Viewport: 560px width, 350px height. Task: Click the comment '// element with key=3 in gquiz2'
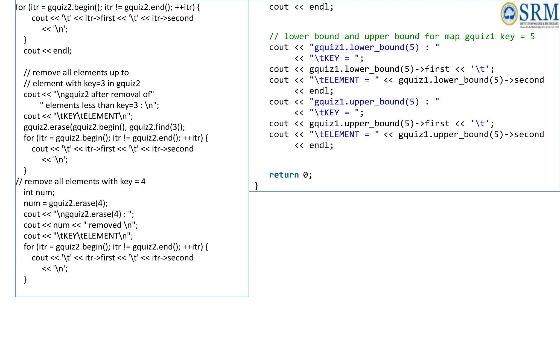pos(82,84)
